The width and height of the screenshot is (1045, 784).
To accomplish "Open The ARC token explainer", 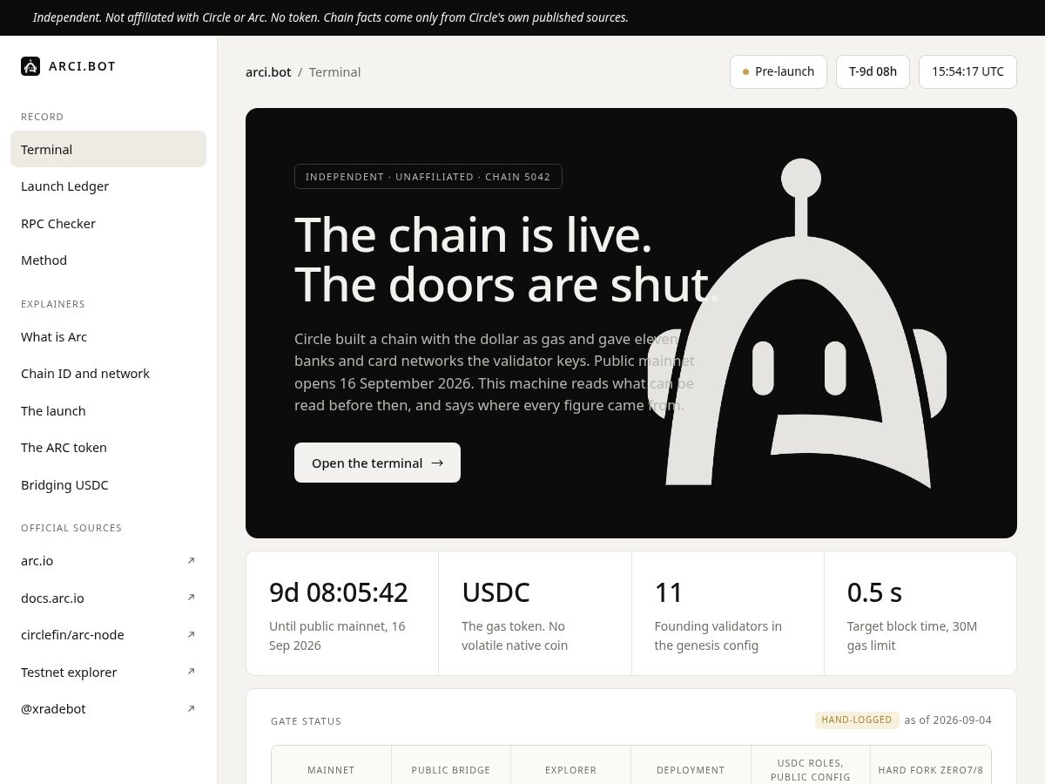I will pyautogui.click(x=108, y=448).
